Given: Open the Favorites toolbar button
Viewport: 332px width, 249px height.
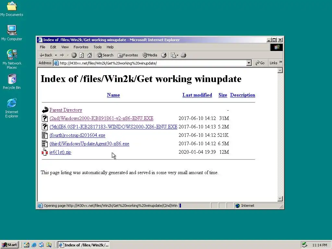Looking at the screenshot, I should pyautogui.click(x=128, y=55).
